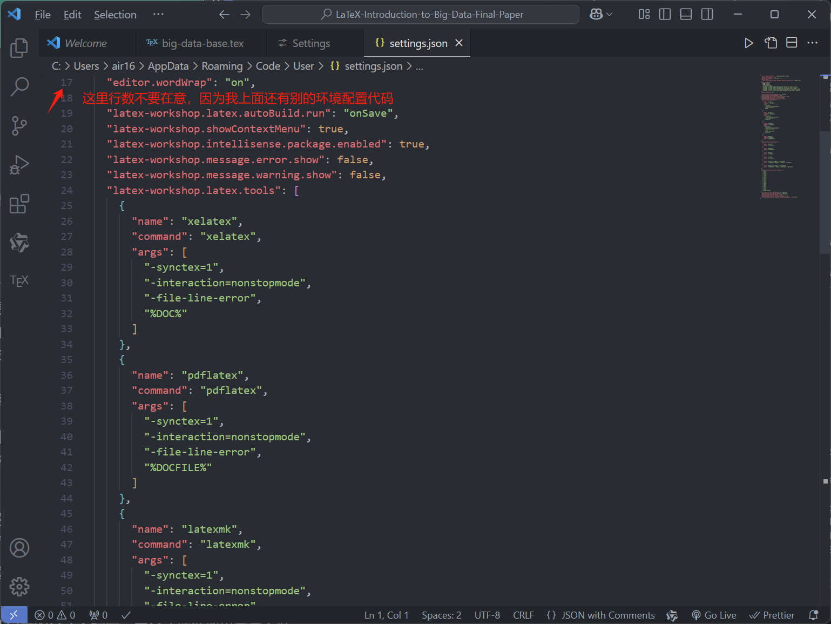Toggle the primary side bar layout button

665,15
